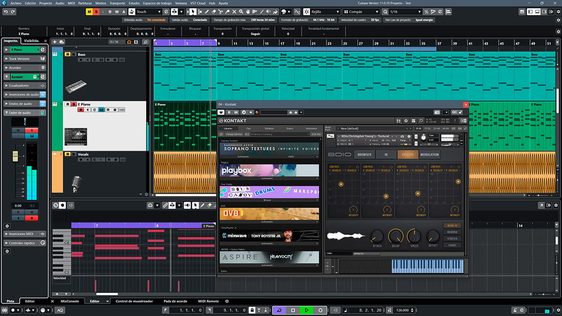Screen dimensions: 562x316
Task: Expand the Controles rápidos section
Action: pos(25,243)
